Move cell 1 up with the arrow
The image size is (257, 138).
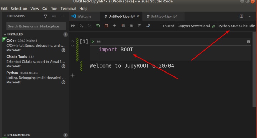pos(72,41)
